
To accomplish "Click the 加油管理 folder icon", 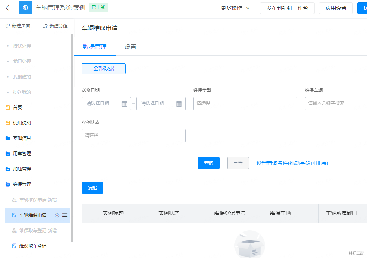I will pos(8,169).
